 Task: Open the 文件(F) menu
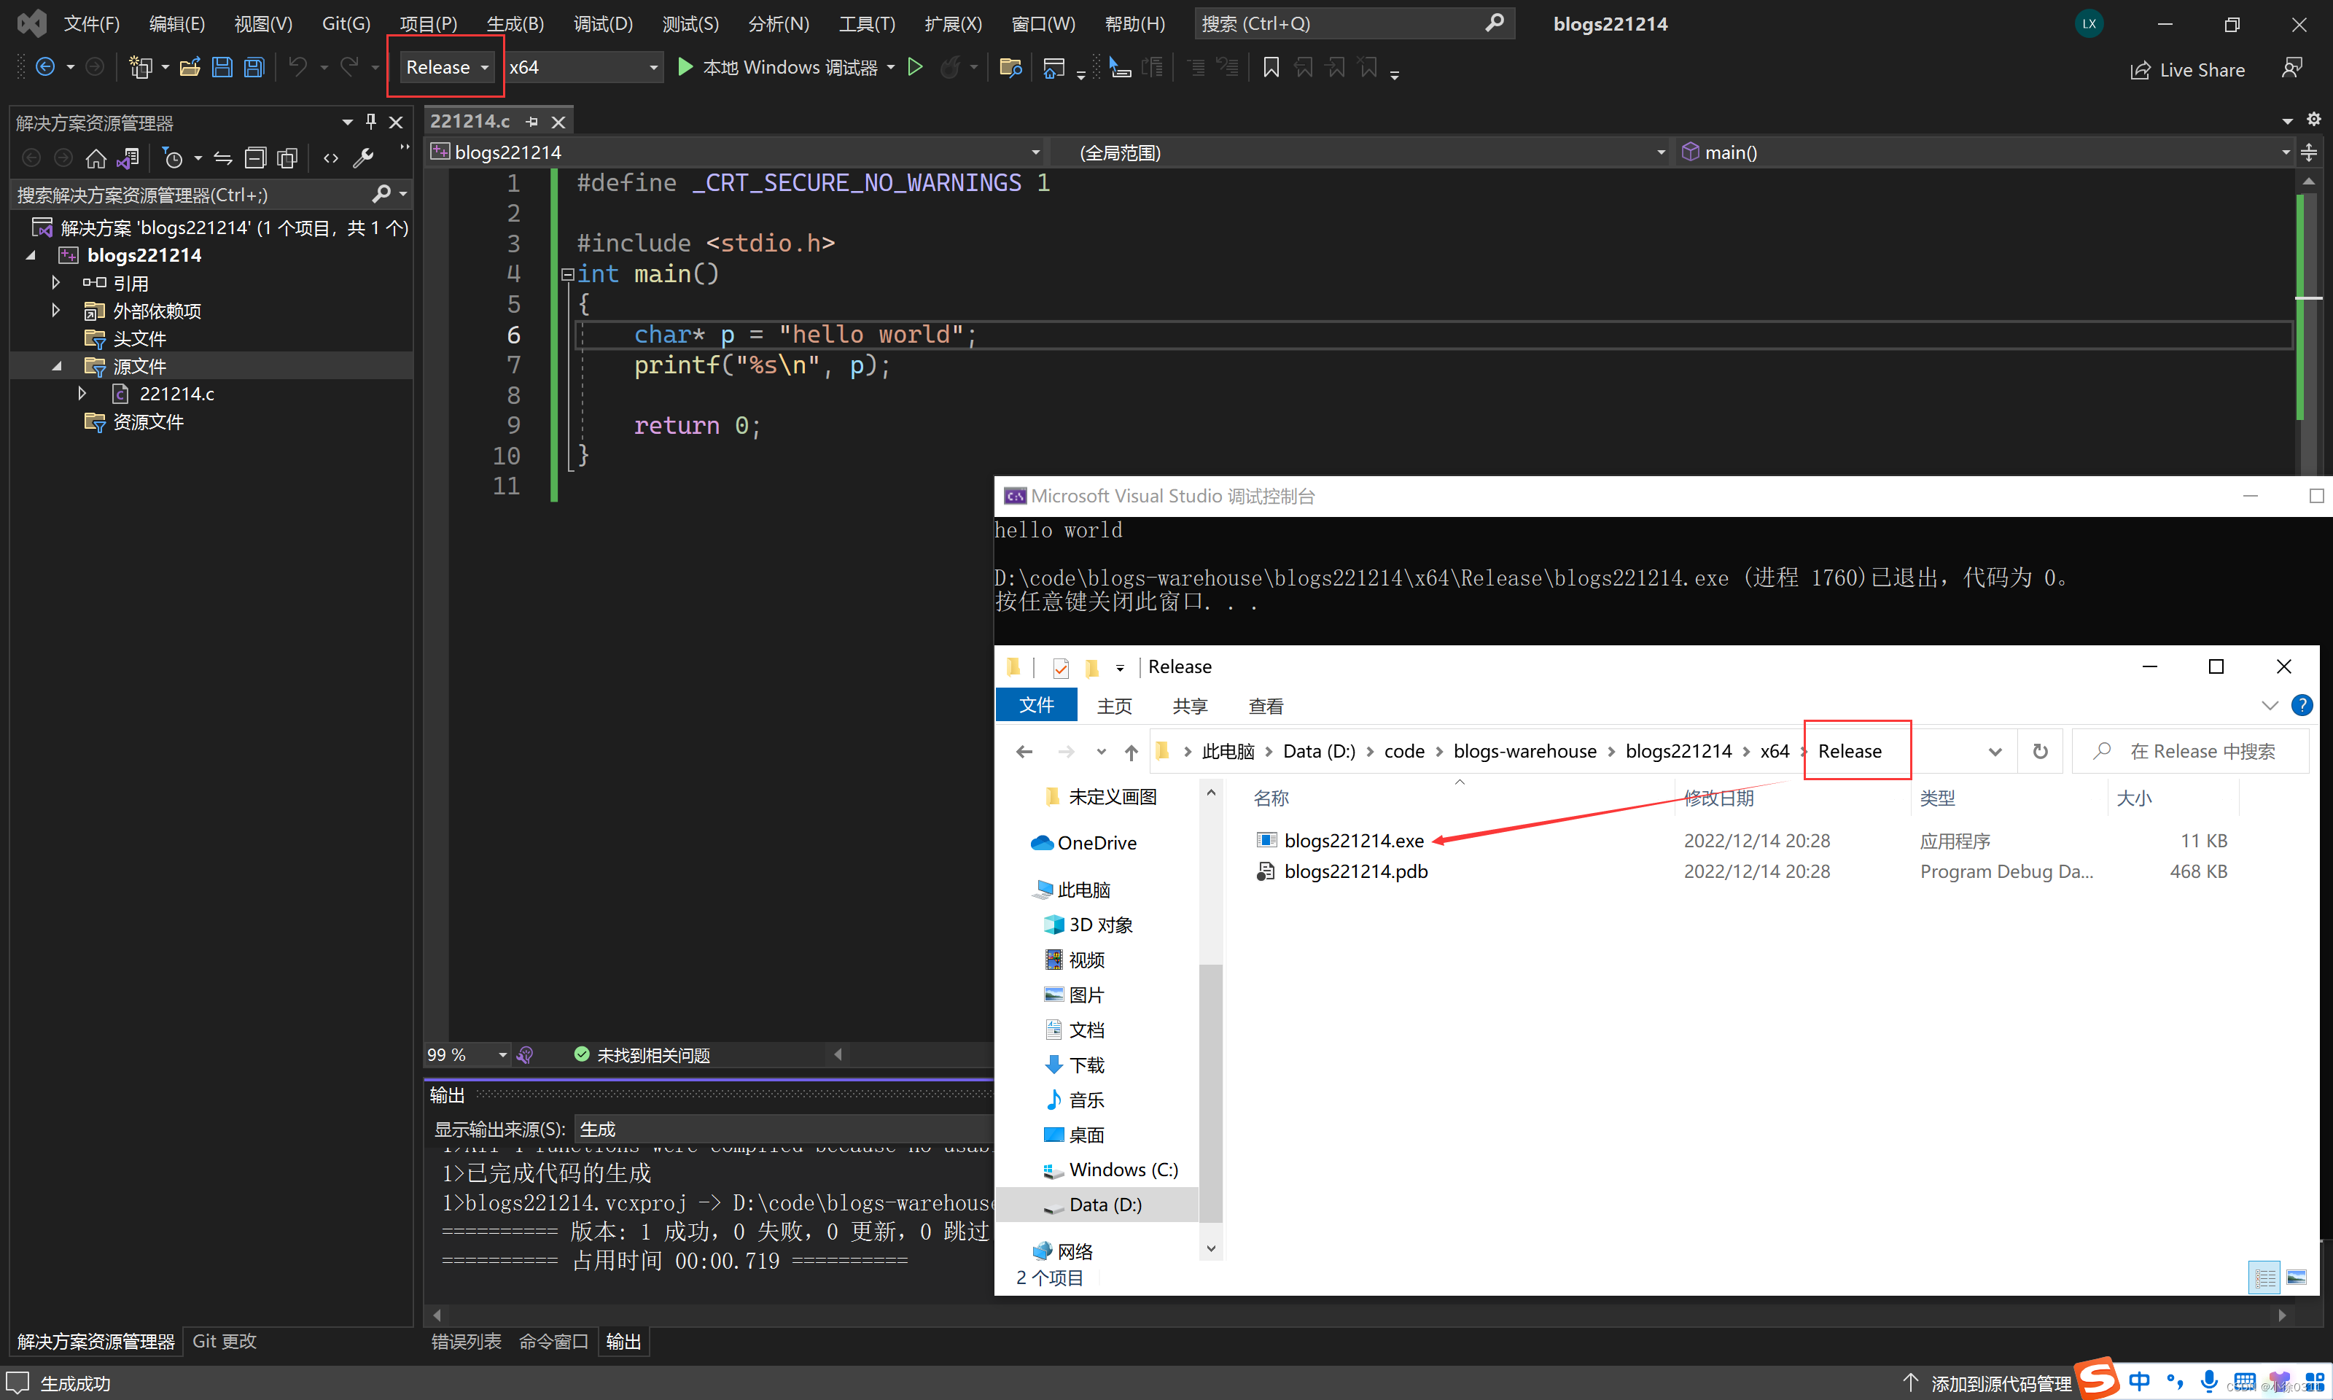91,23
